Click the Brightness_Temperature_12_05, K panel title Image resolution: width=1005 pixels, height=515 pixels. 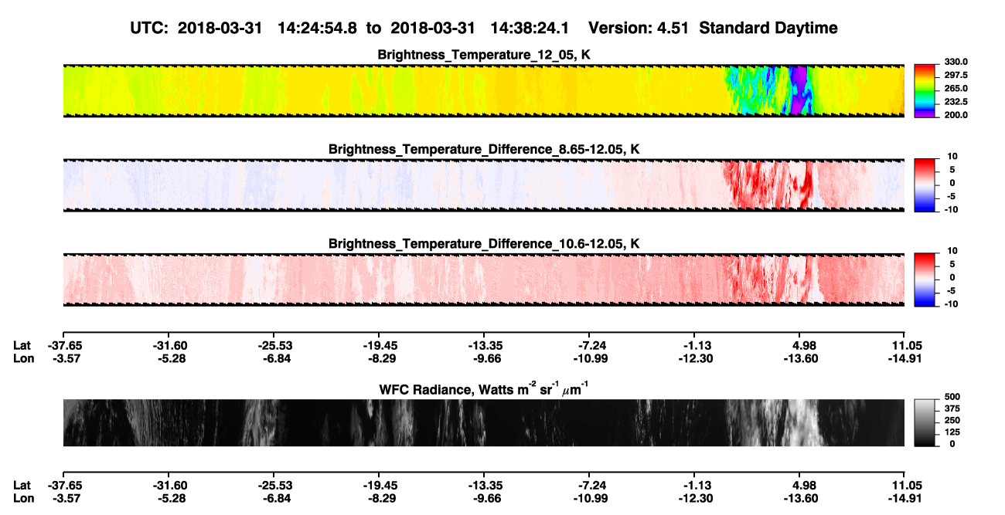pos(484,55)
